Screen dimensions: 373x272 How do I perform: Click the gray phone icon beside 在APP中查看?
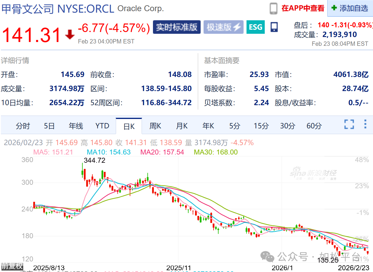point(274,9)
